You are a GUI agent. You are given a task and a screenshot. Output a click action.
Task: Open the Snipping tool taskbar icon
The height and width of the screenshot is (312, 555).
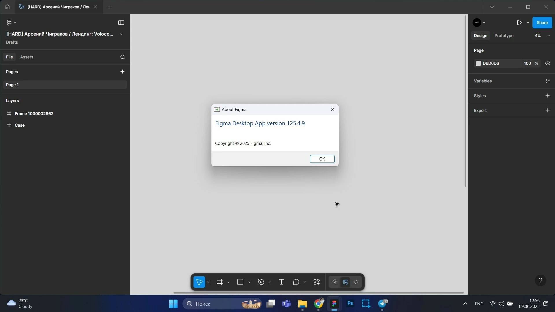click(366, 304)
